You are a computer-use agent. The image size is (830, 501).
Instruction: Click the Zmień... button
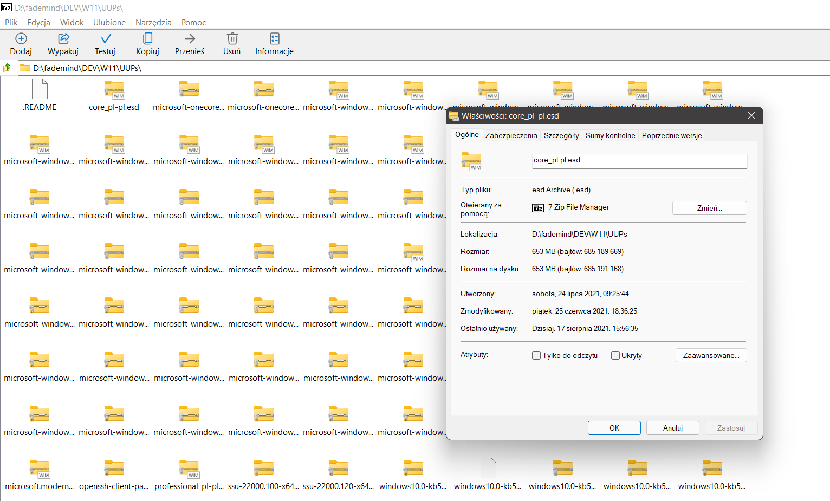pos(709,207)
